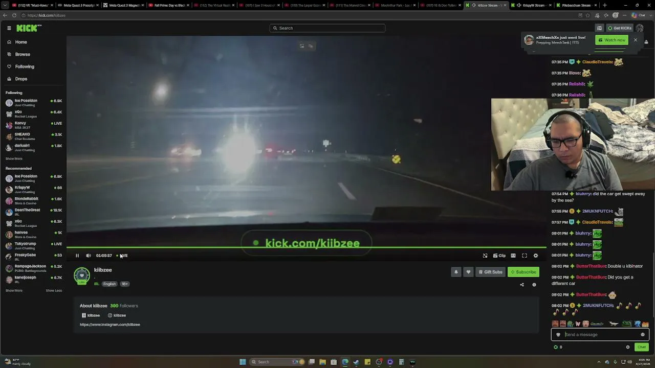Toggle mini player mode

pyautogui.click(x=485, y=256)
